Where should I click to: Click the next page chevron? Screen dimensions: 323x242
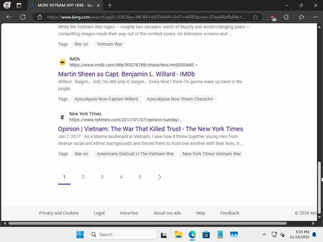(159, 177)
